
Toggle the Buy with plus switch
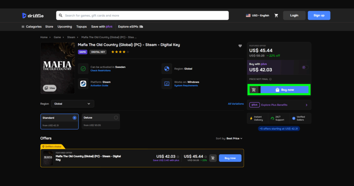(305, 67)
